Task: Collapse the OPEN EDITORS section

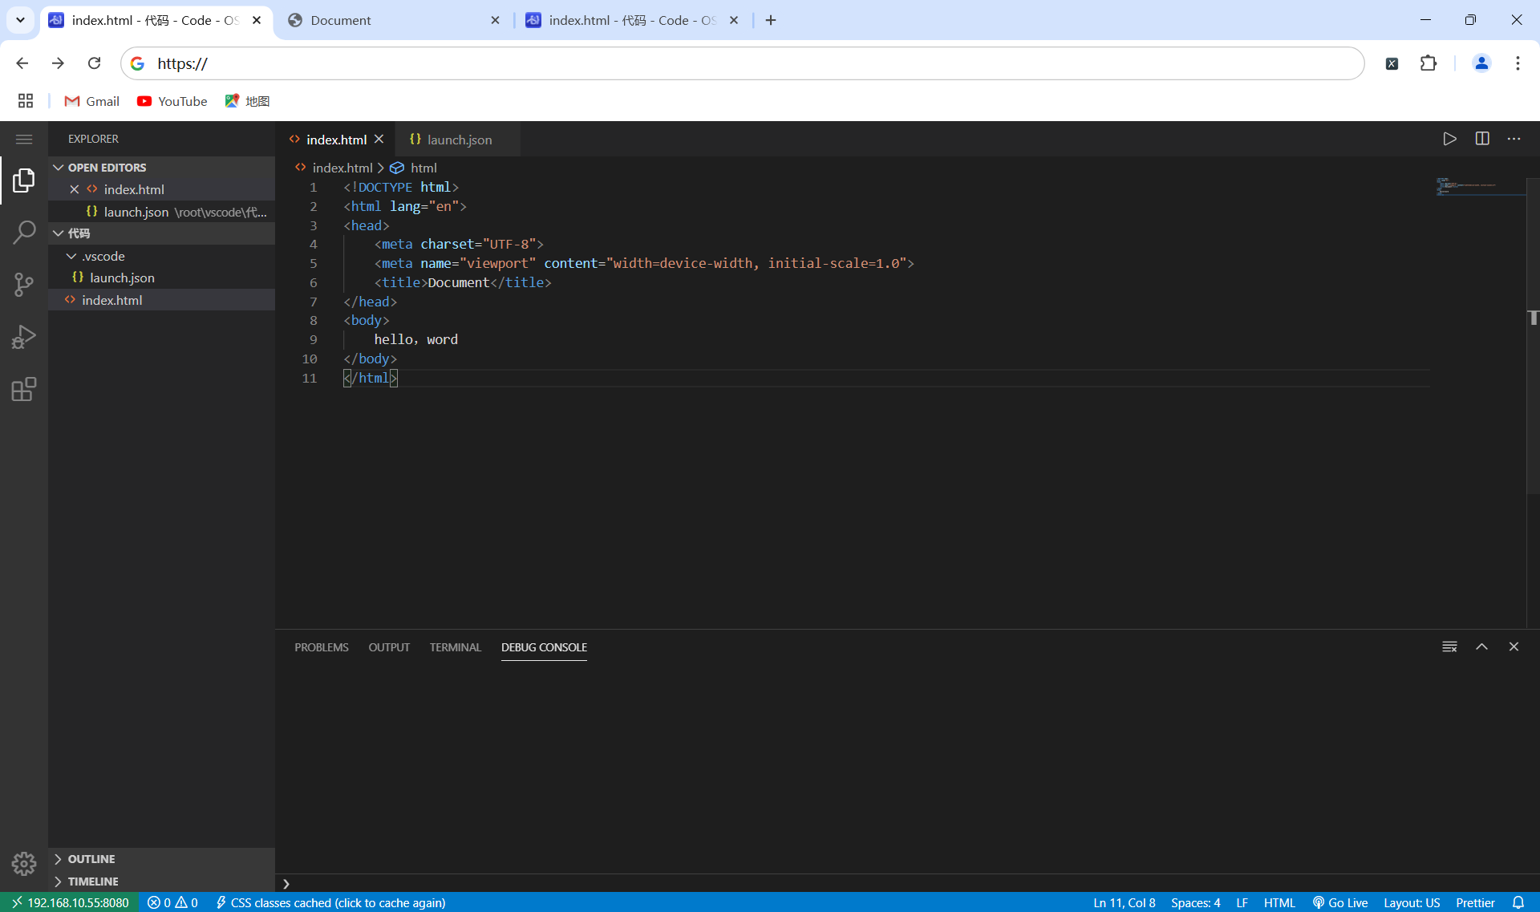Action: click(59, 167)
